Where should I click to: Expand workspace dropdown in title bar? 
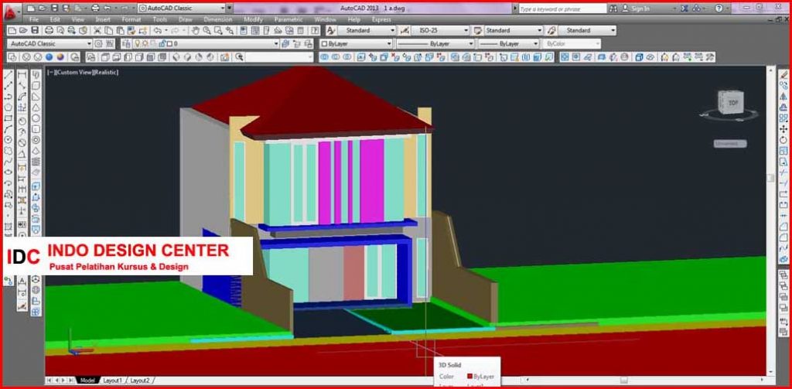(222, 8)
